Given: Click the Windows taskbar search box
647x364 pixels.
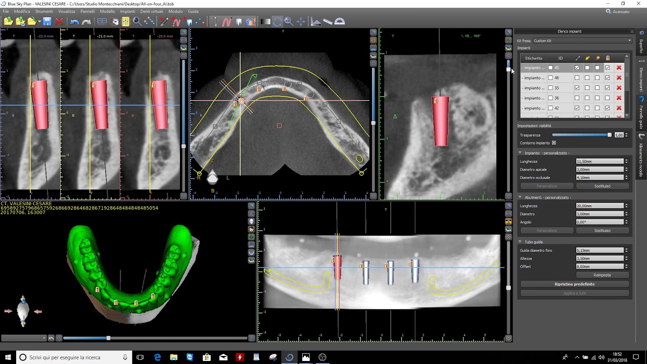Looking at the screenshot, I should point(74,357).
